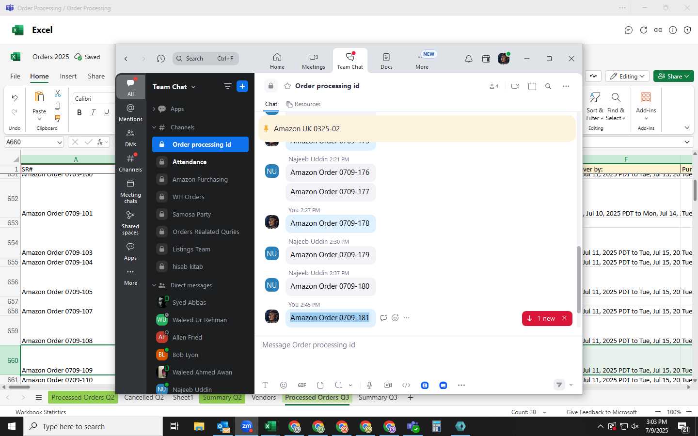The image size is (698, 436).
Task: Toggle Bold formatting in Excel
Action: 79,112
